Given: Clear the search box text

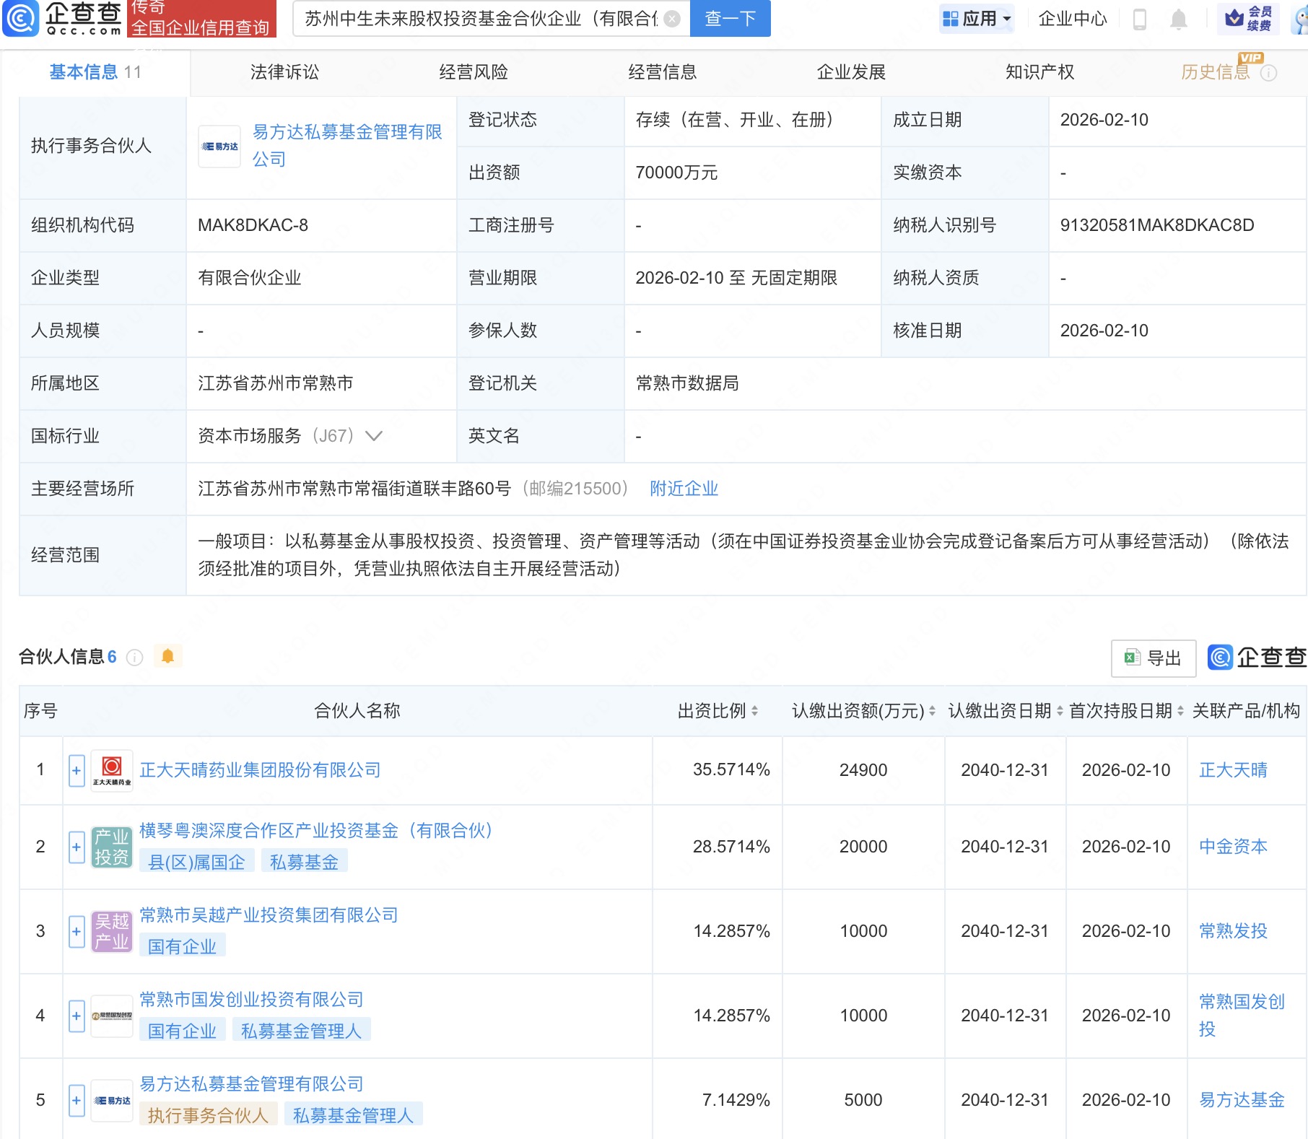Looking at the screenshot, I should [671, 19].
